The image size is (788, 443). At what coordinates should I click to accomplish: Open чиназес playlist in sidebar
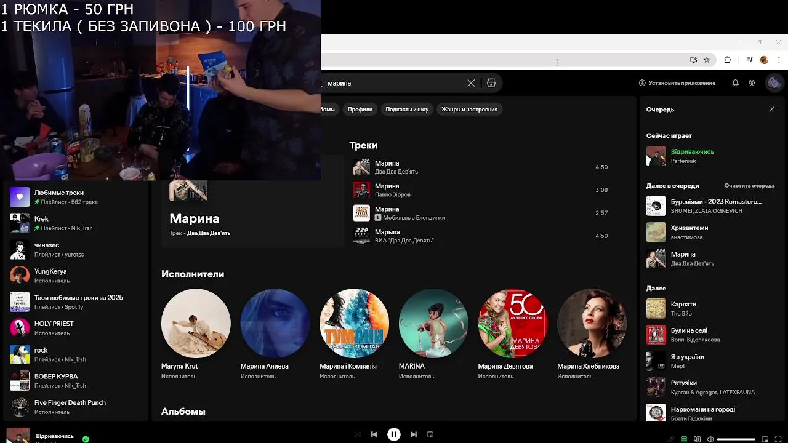point(76,249)
